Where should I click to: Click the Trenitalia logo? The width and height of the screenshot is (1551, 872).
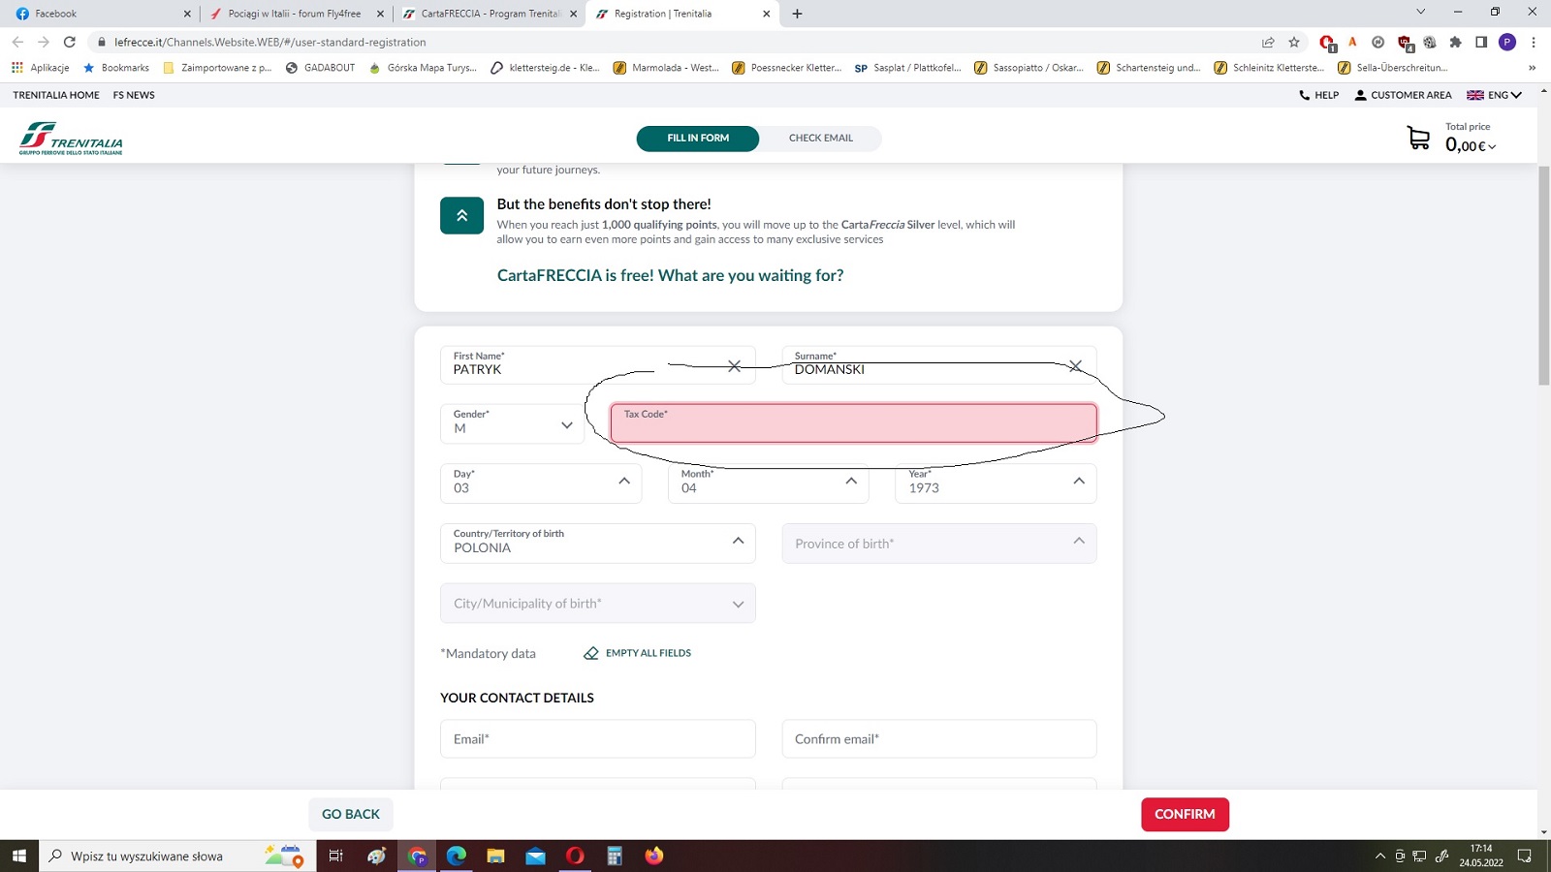(x=71, y=139)
